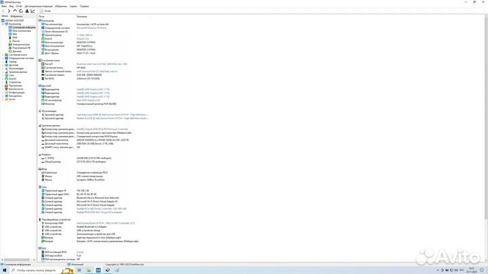Open the Windows Start menu

[4, 270]
